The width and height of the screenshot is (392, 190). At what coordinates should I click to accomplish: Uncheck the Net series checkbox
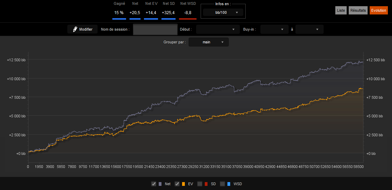154,184
